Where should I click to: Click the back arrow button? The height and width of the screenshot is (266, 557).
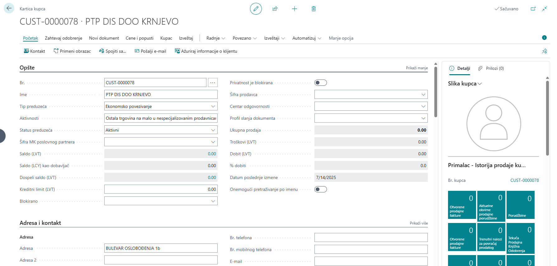click(x=9, y=8)
